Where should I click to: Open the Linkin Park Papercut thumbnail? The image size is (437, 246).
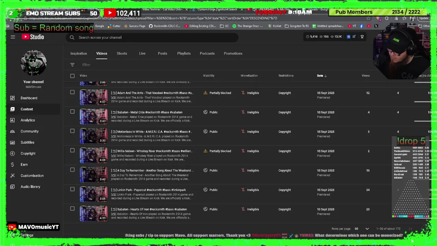coord(94,194)
